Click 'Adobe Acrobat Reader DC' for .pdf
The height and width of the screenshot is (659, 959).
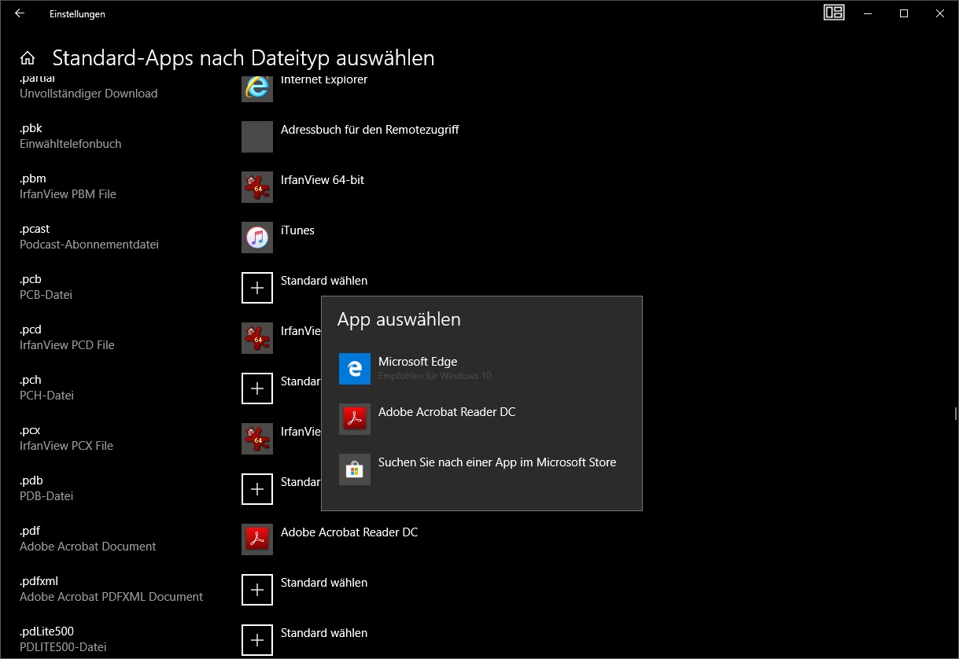pos(349,532)
